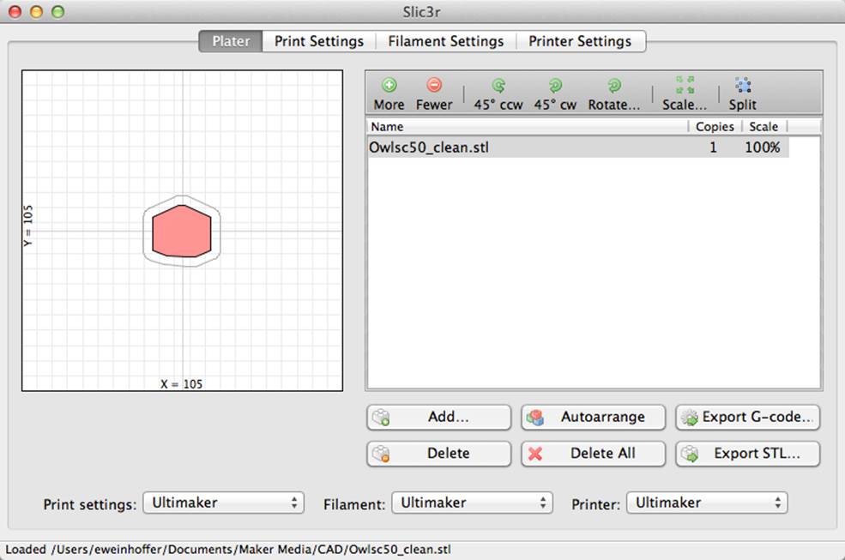The height and width of the screenshot is (560, 845).
Task: Open the Rotate… custom angle tool
Action: point(614,93)
